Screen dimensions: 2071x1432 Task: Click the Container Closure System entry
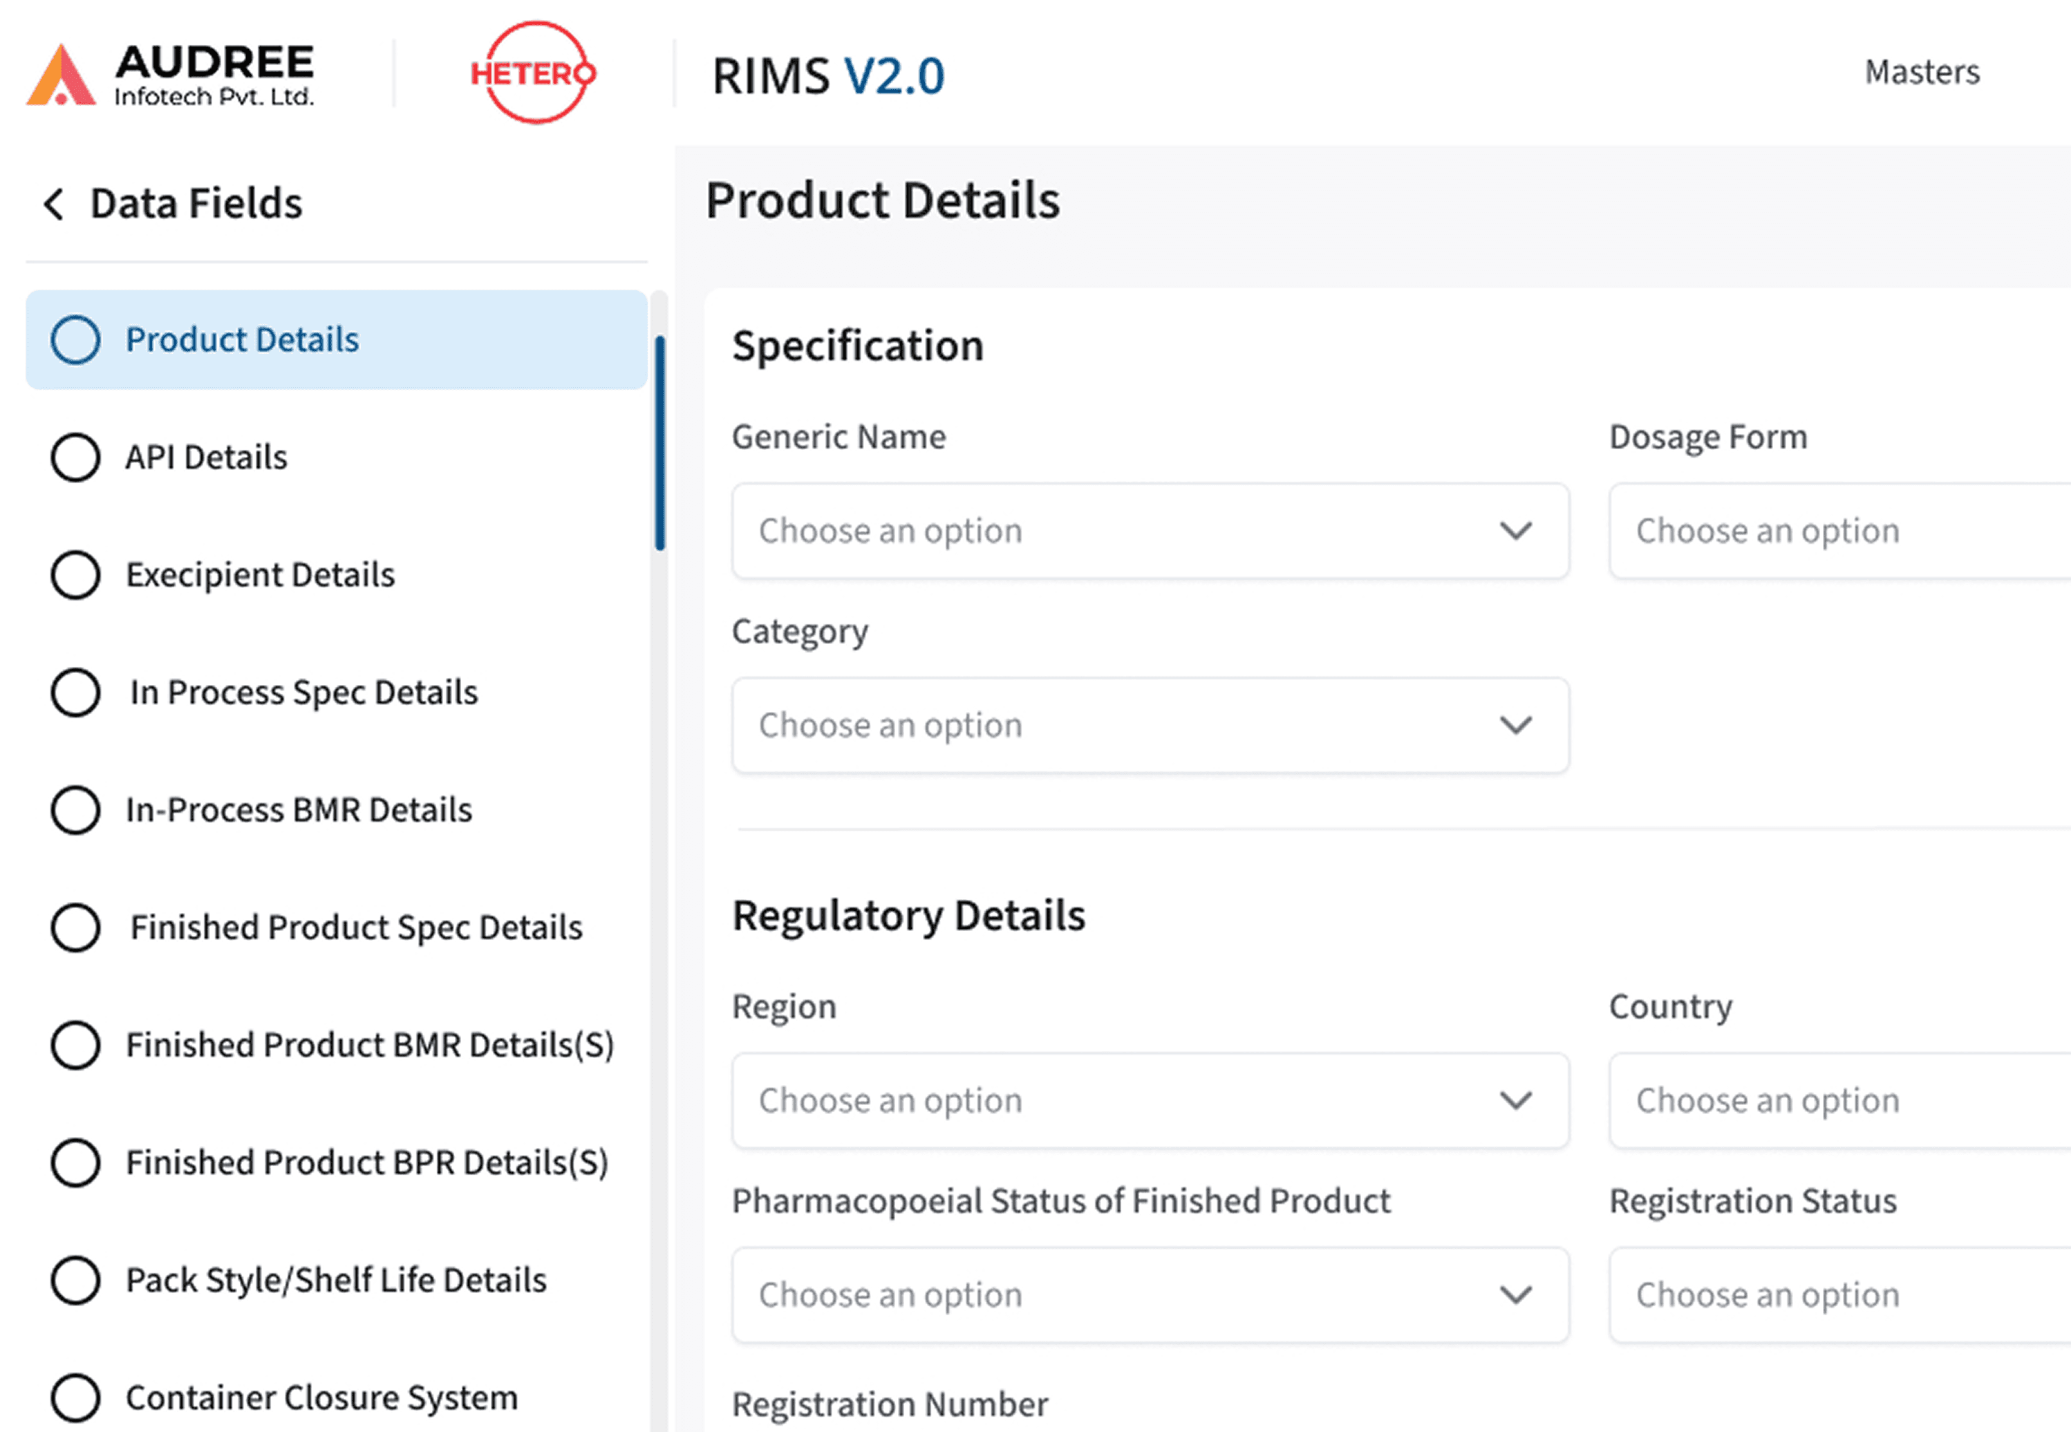(x=321, y=1397)
